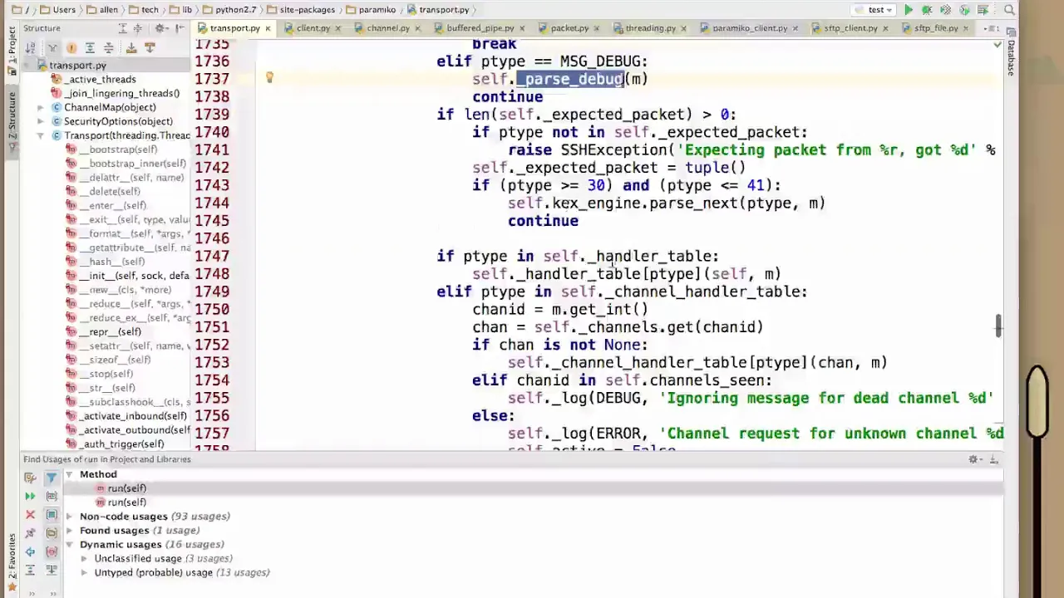1064x598 pixels.
Task: Toggle show inherited members in Structure
Action: click(52, 48)
